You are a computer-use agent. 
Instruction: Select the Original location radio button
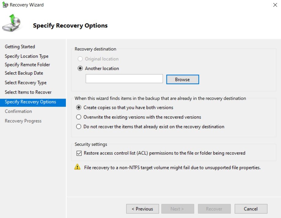(x=80, y=59)
